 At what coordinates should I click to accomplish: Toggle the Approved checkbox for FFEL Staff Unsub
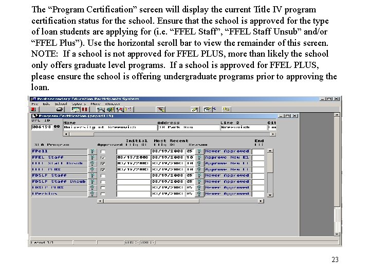103,164
